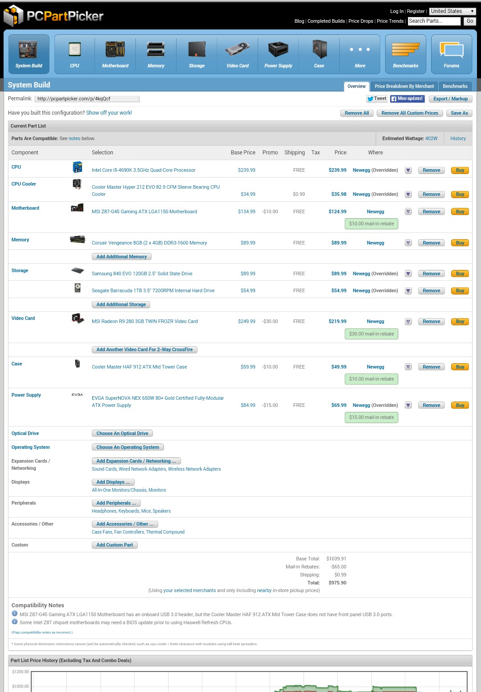Expand merchant dropdown for Samsung 840 EVO row
Screen dimensions: 481x692
click(408, 274)
